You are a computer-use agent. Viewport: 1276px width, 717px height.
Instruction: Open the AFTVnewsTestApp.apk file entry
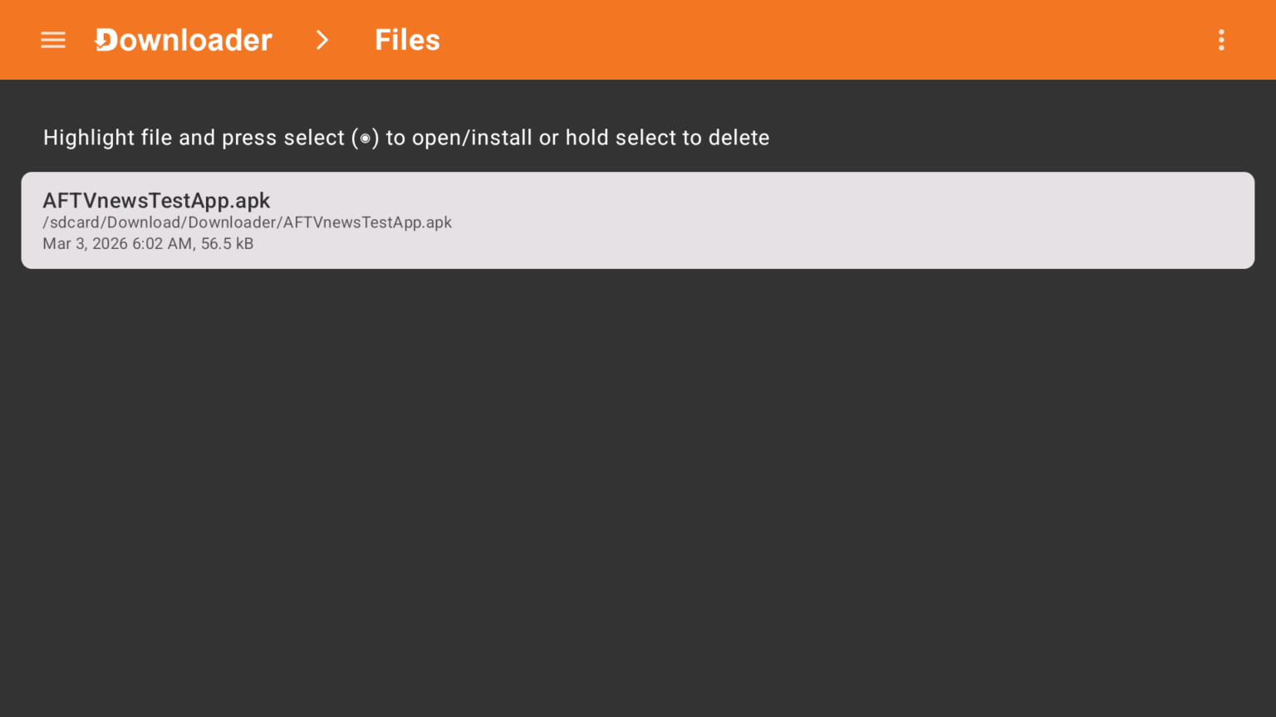point(638,221)
